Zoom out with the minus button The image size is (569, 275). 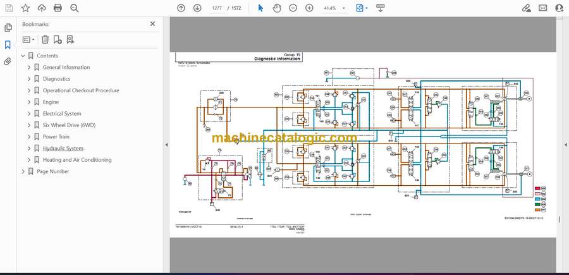[x=293, y=8]
